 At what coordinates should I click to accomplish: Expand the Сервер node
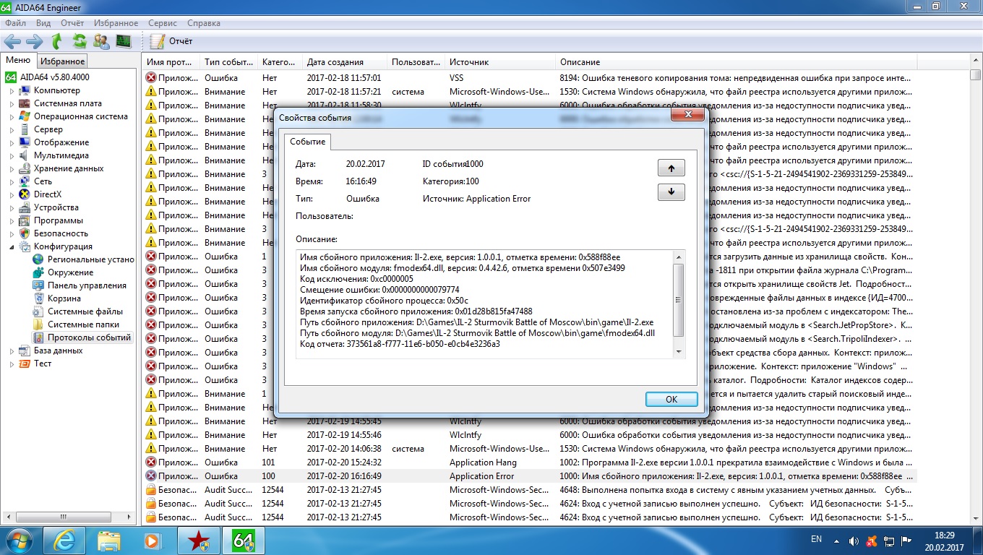pyautogui.click(x=12, y=130)
